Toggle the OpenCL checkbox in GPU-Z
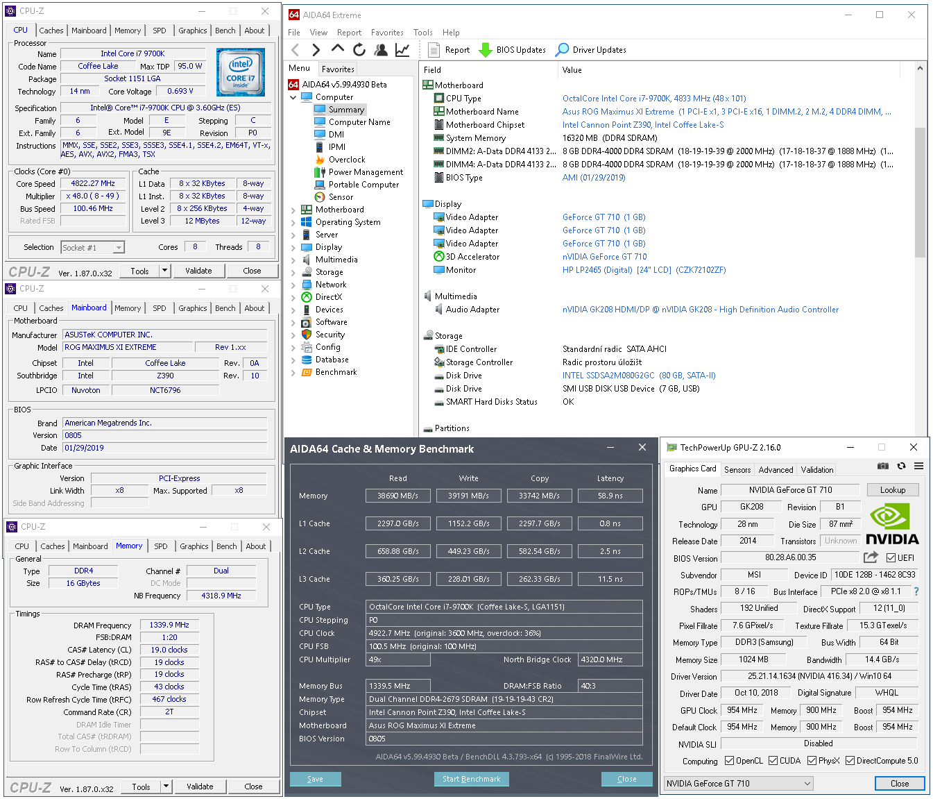The width and height of the screenshot is (933, 799). click(x=729, y=761)
